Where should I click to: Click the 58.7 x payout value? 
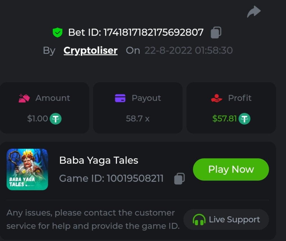tap(138, 119)
